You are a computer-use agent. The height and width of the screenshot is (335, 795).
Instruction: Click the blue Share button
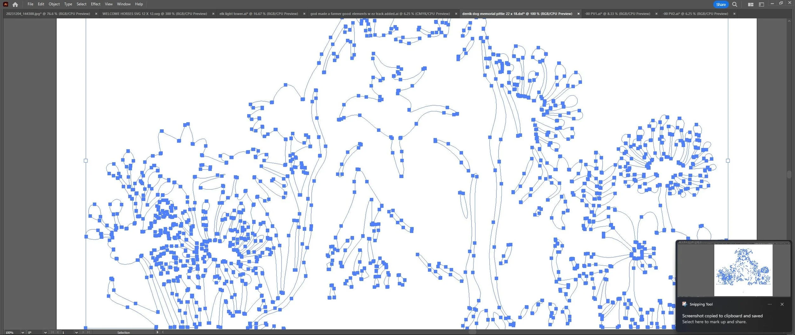721,4
